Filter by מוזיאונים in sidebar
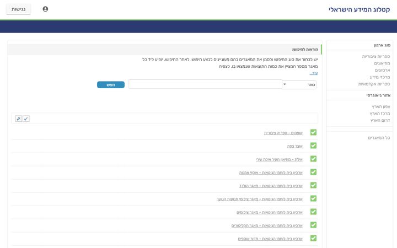Viewport: 397px width, 248px height. point(382,63)
